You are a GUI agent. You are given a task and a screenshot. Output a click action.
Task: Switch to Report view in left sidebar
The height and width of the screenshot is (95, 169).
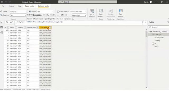tap(2, 22)
